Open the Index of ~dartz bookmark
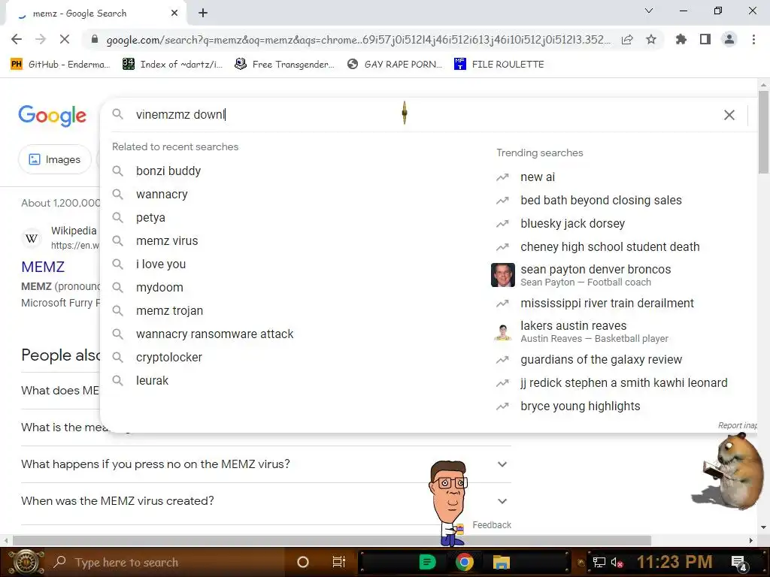The width and height of the screenshot is (770, 577). [172, 65]
